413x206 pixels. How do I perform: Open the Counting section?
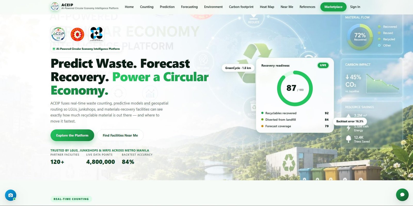pos(147,7)
